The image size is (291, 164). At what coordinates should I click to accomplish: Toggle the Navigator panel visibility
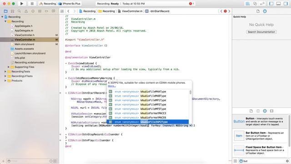271,4
